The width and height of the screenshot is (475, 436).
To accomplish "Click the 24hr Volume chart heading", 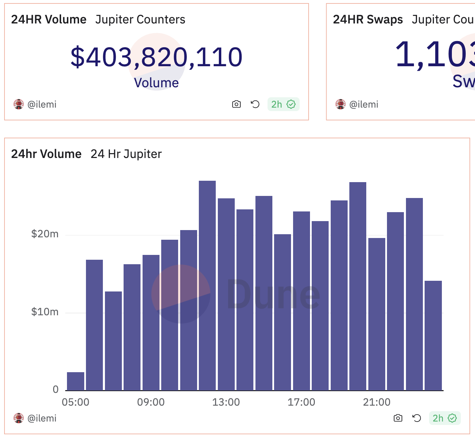I will point(46,154).
